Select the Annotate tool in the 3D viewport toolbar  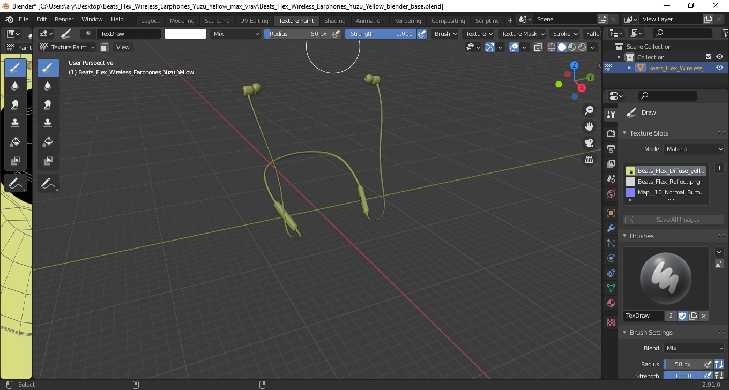48,183
